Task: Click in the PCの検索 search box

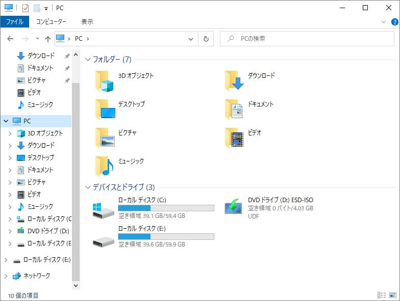Action: coord(307,39)
